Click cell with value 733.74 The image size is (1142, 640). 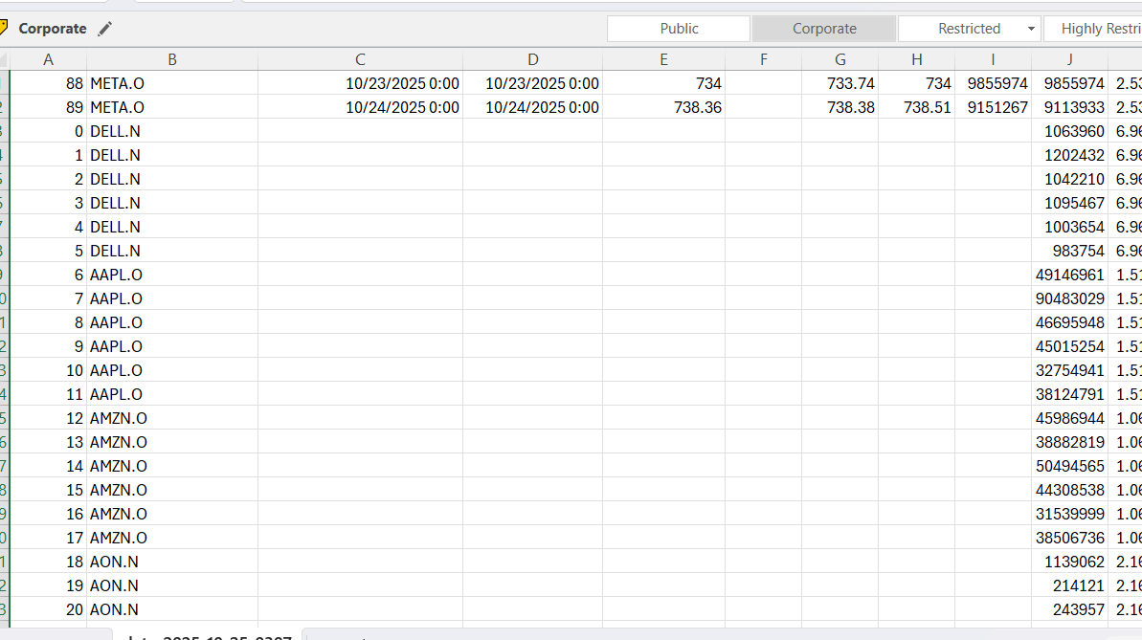840,84
